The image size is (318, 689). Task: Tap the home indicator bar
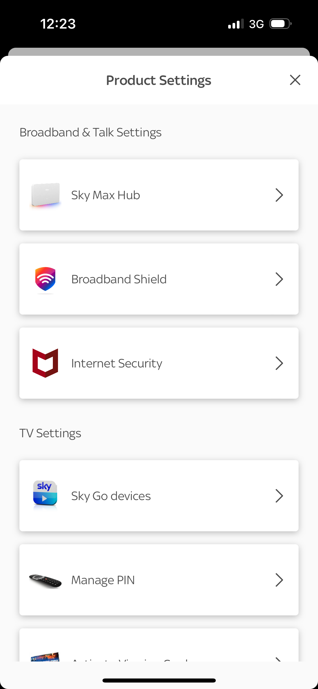(159, 680)
